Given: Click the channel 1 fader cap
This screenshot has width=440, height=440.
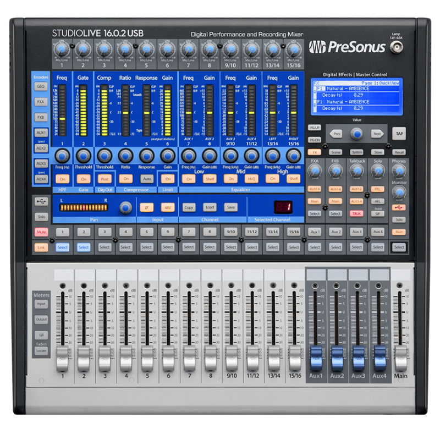Looking at the screenshot, I should point(62,359).
